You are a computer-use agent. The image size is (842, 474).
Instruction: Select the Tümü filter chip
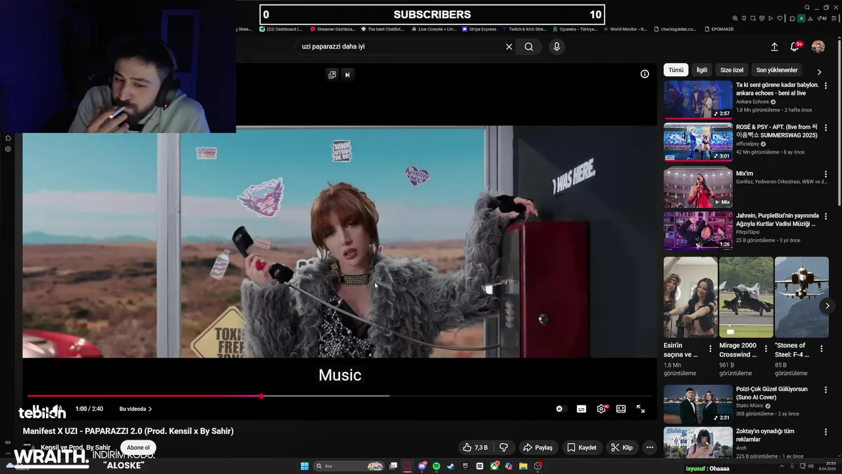coord(676,70)
